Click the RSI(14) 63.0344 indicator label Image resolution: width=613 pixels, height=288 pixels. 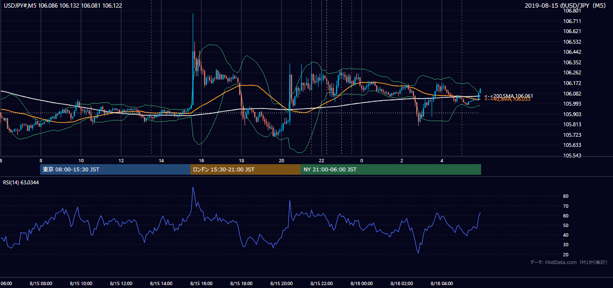coord(21,182)
